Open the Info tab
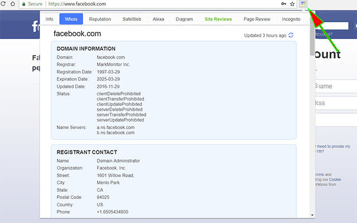 point(50,19)
